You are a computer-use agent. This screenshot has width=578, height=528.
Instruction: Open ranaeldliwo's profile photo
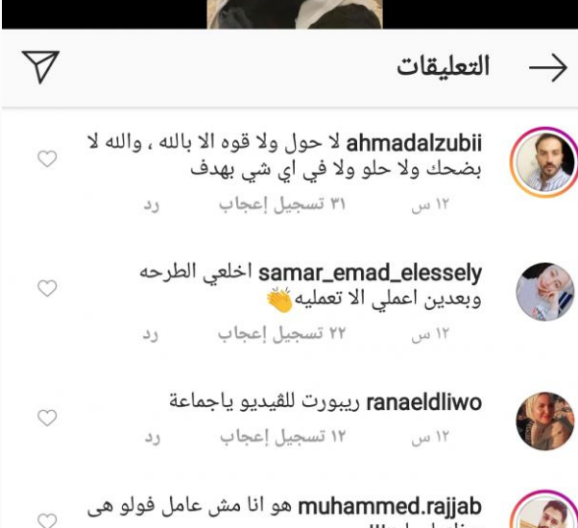point(544,421)
